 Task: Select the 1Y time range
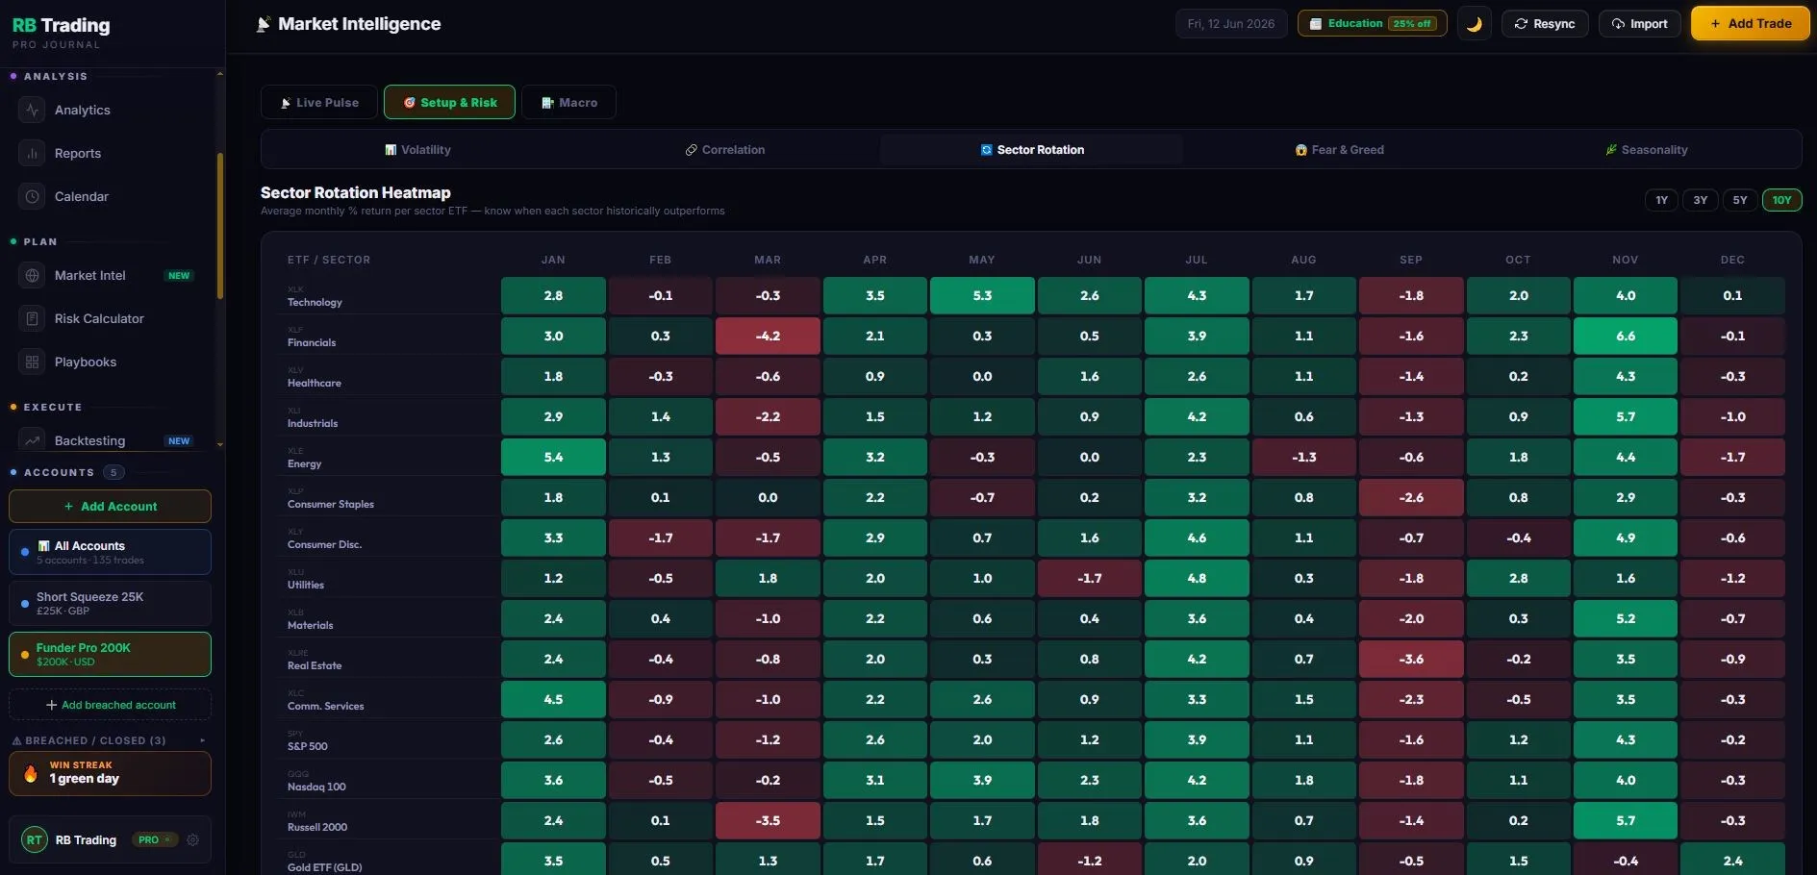(1661, 200)
